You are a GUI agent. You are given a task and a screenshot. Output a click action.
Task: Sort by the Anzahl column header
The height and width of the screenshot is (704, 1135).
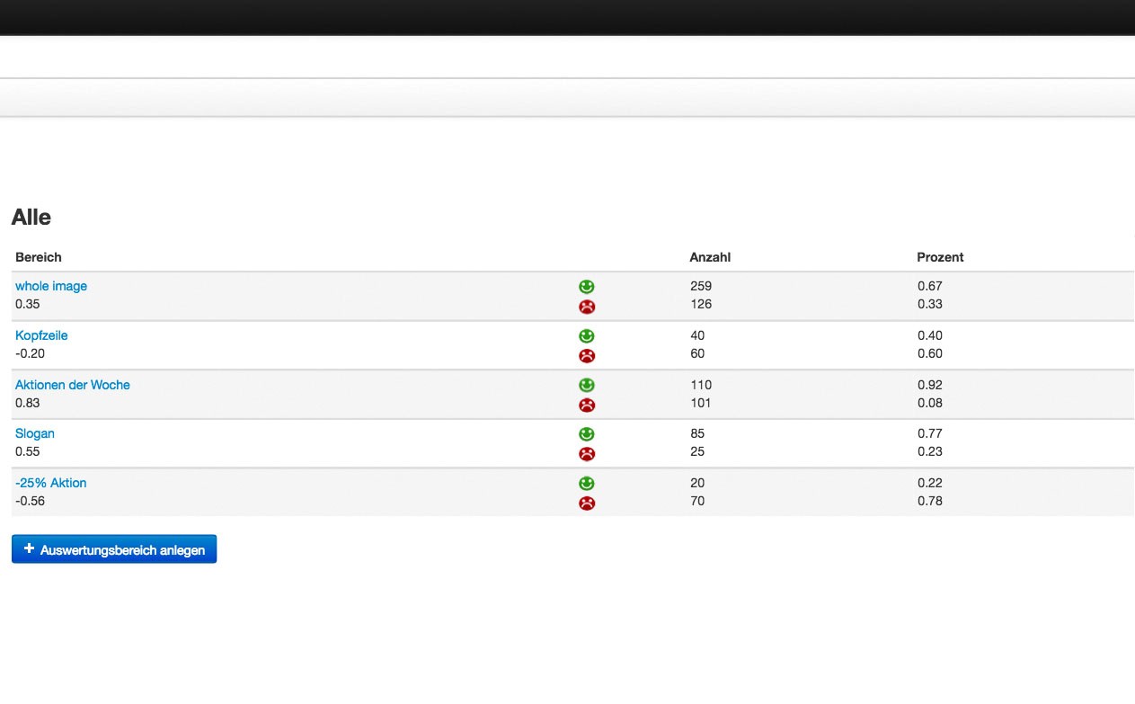tap(710, 257)
